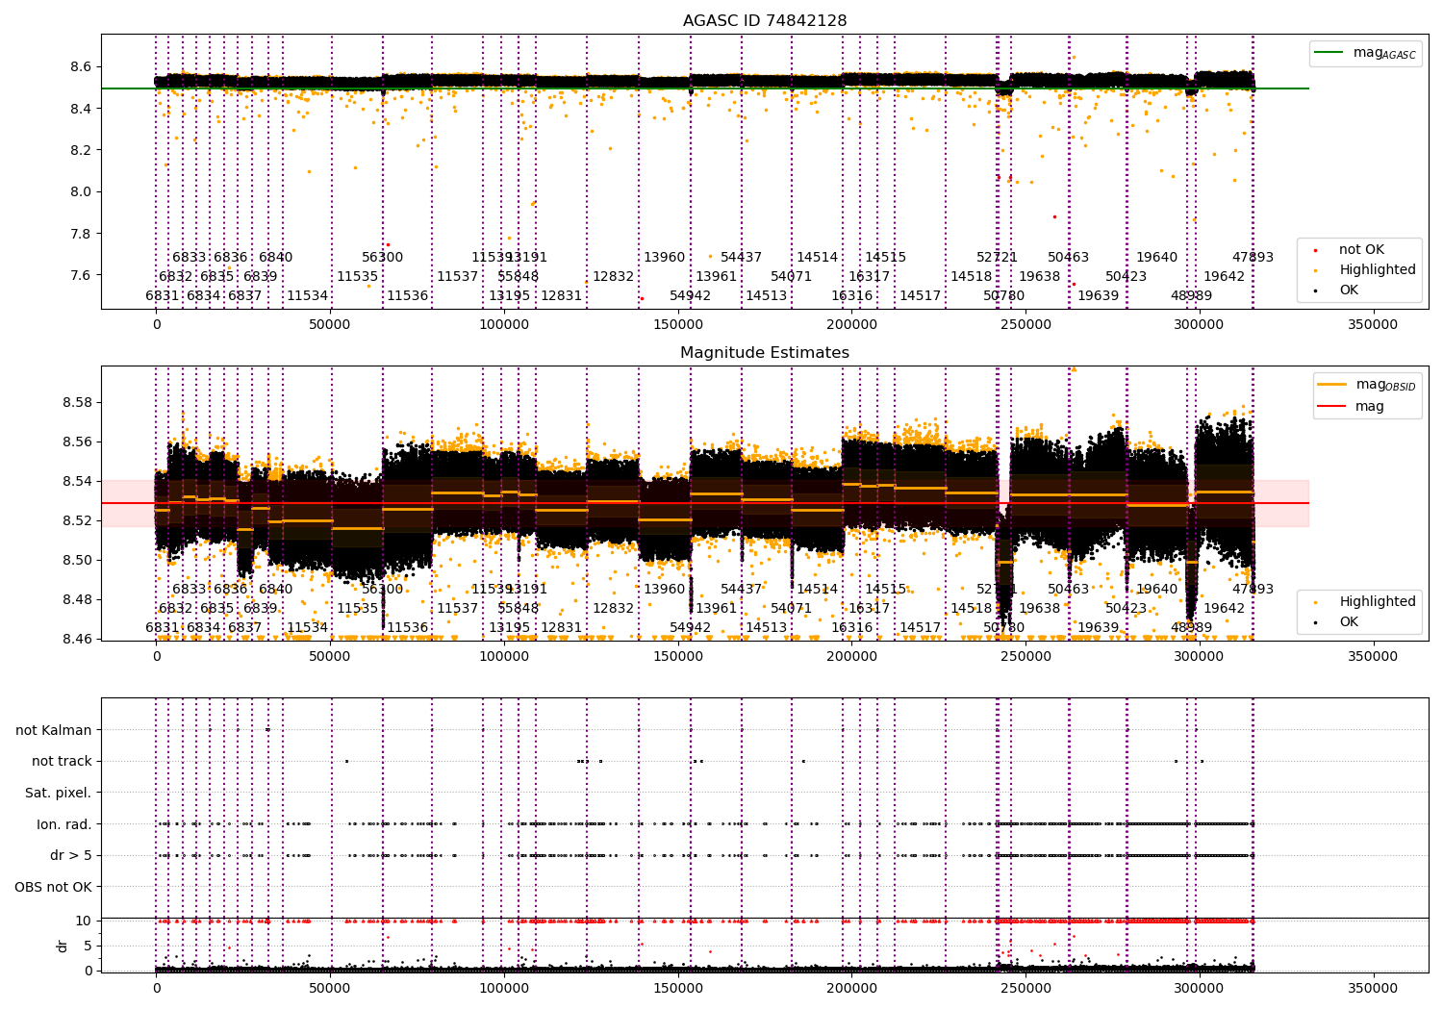Click OBSID label '16316' in the top plot

[852, 296]
